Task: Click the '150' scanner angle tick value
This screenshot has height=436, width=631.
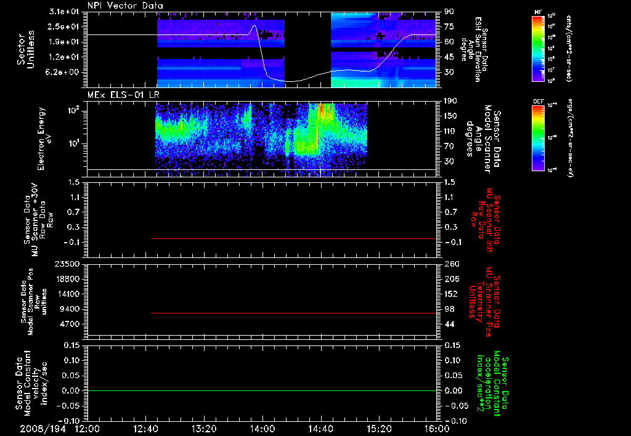Action: [451, 116]
